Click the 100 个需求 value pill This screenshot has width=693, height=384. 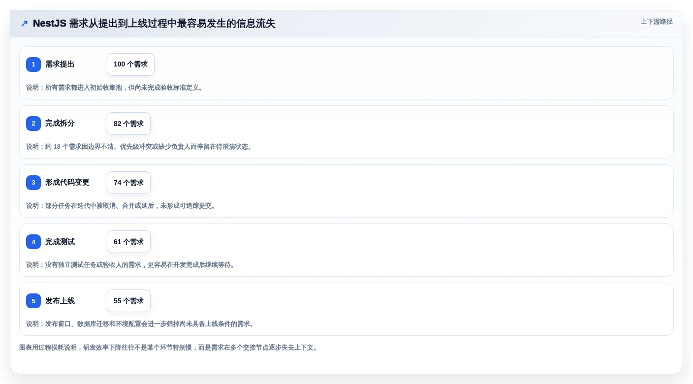[130, 64]
